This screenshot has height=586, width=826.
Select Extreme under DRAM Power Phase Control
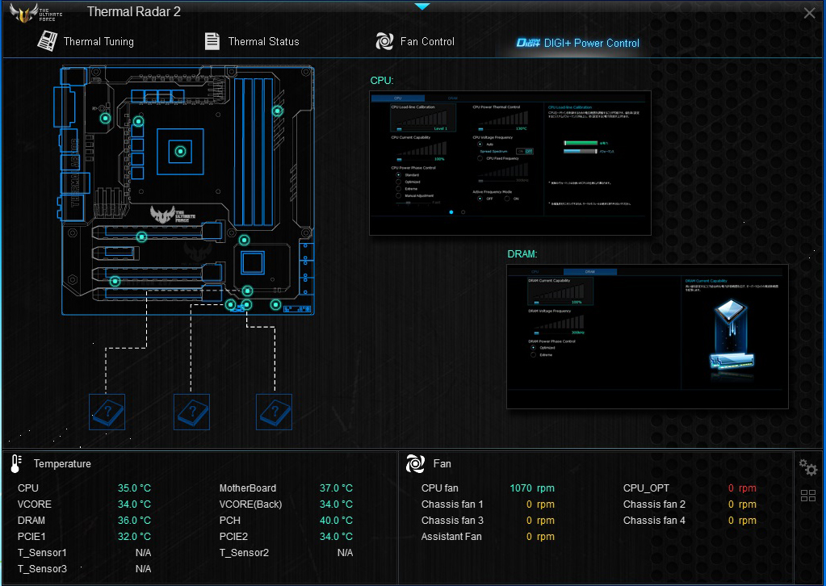click(533, 354)
